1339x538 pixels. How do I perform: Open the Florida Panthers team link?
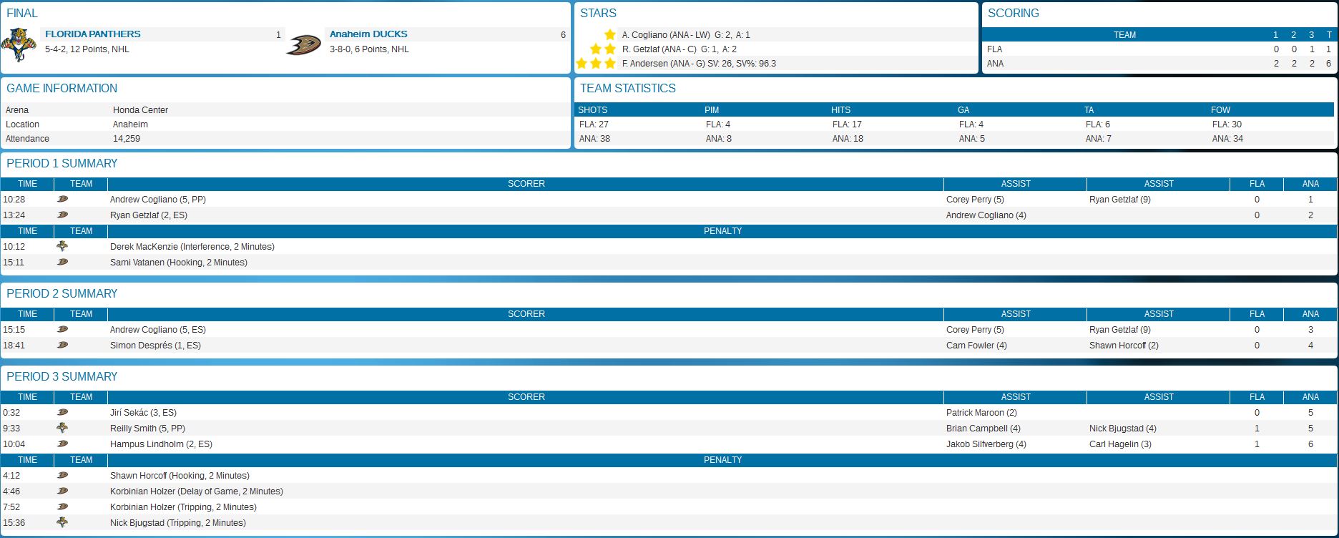click(92, 34)
